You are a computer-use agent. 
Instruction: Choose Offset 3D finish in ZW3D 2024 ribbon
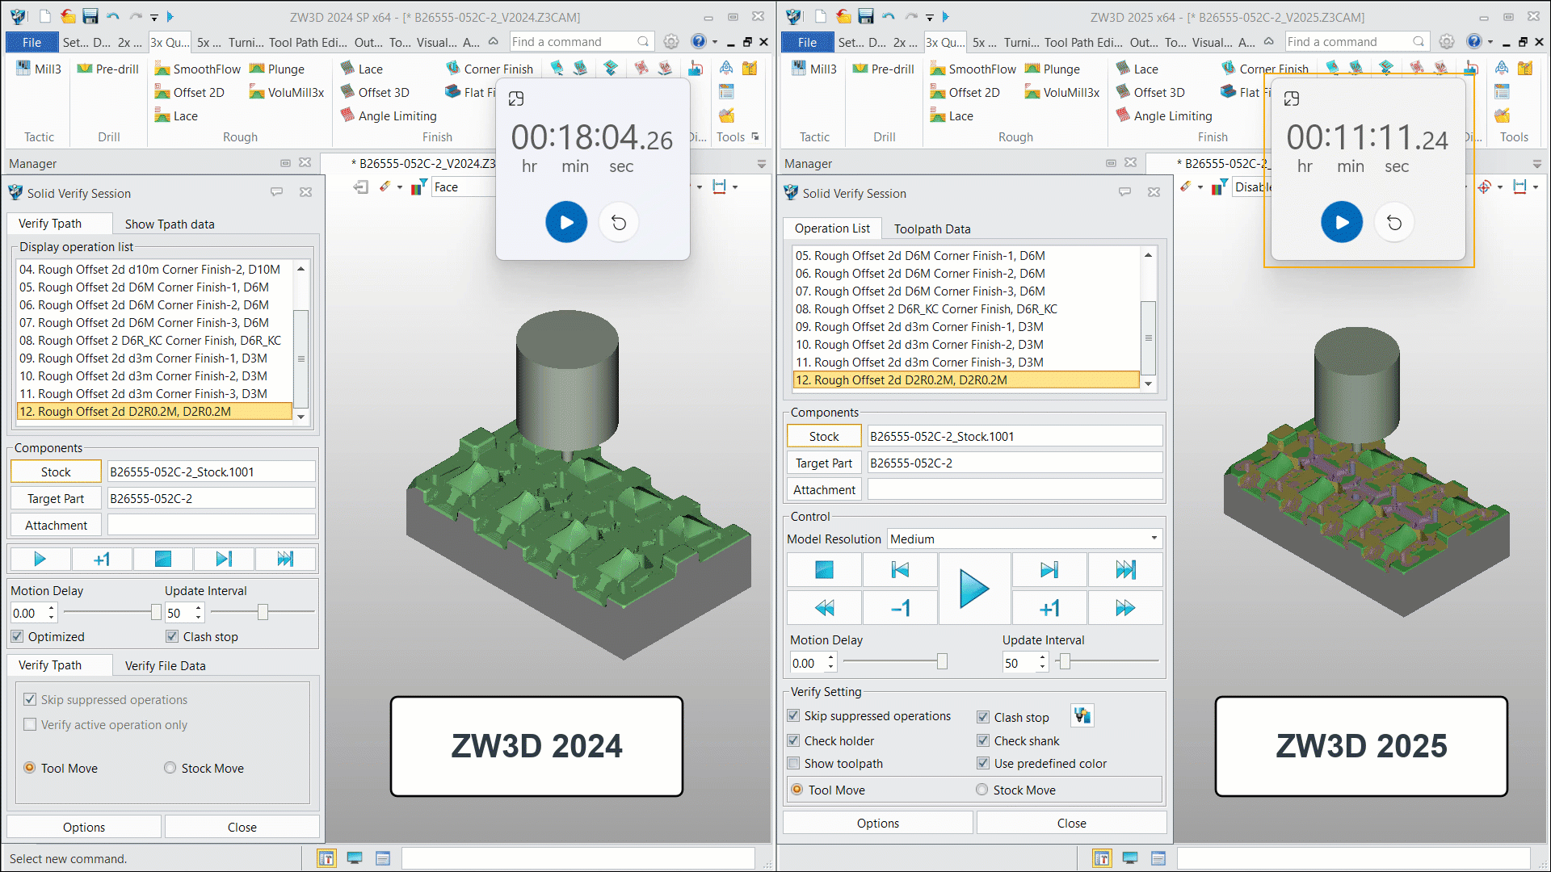(x=375, y=92)
